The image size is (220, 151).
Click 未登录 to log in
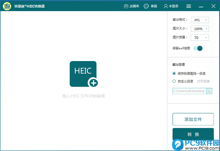[171, 6]
